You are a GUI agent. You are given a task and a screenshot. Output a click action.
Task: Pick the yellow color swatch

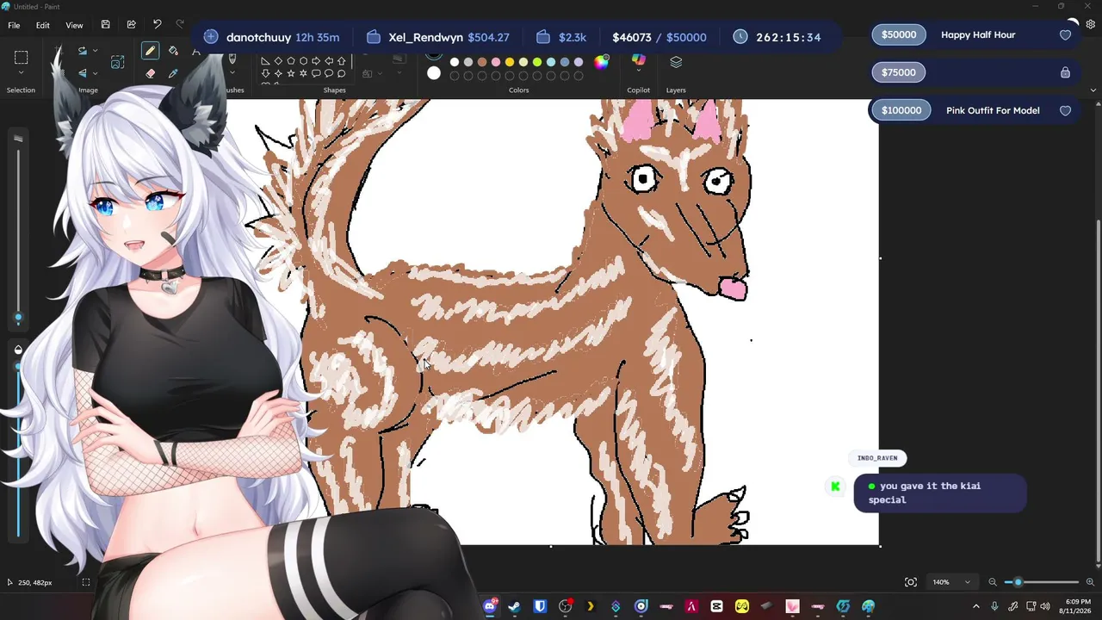coord(510,62)
